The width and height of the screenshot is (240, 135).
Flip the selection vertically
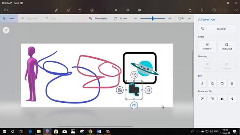[x=232, y=99]
